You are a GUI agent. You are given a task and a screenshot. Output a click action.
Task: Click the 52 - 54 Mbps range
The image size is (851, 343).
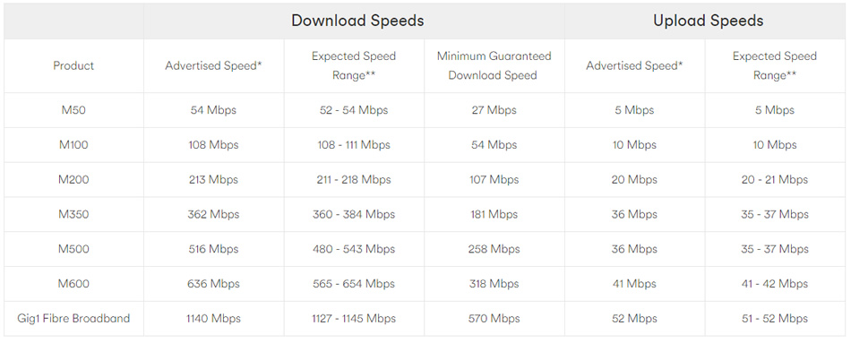point(354,110)
